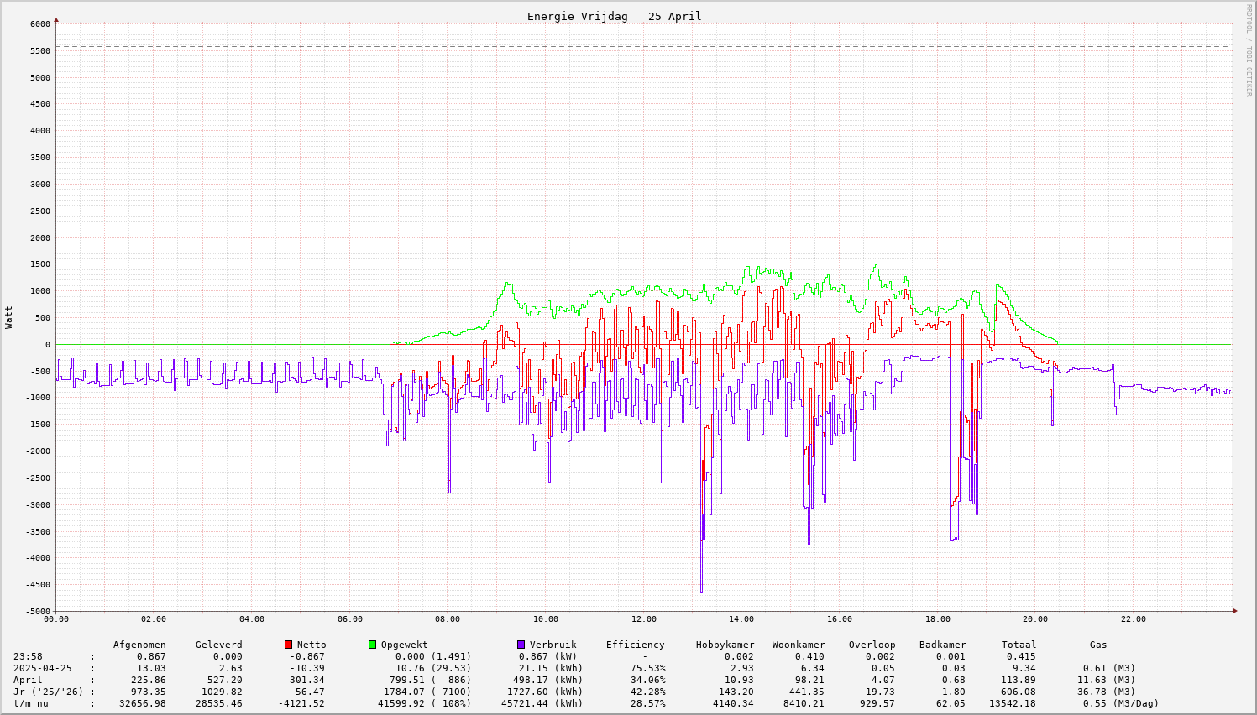
Task: Click the 'Efficiency' column header
Action: point(635,645)
